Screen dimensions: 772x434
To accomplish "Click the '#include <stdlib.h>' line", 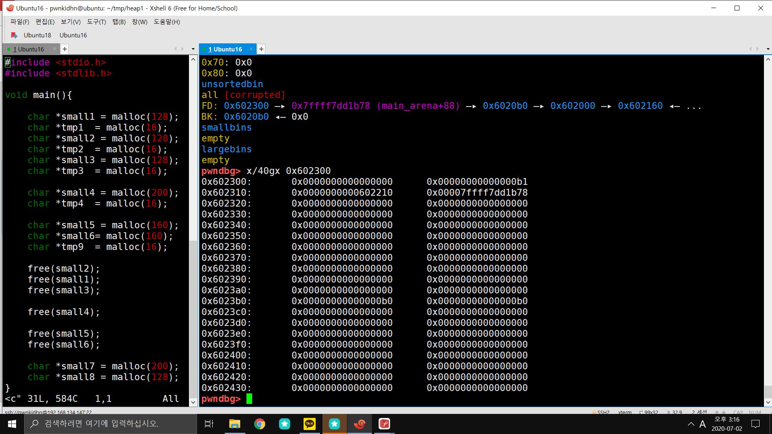I will (58, 73).
